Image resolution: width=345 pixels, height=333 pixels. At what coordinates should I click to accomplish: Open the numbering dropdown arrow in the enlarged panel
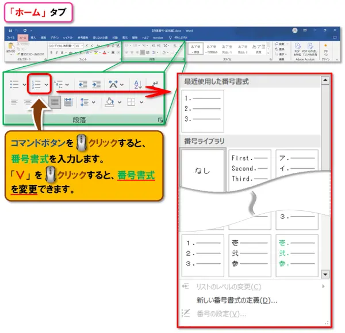(x=46, y=85)
